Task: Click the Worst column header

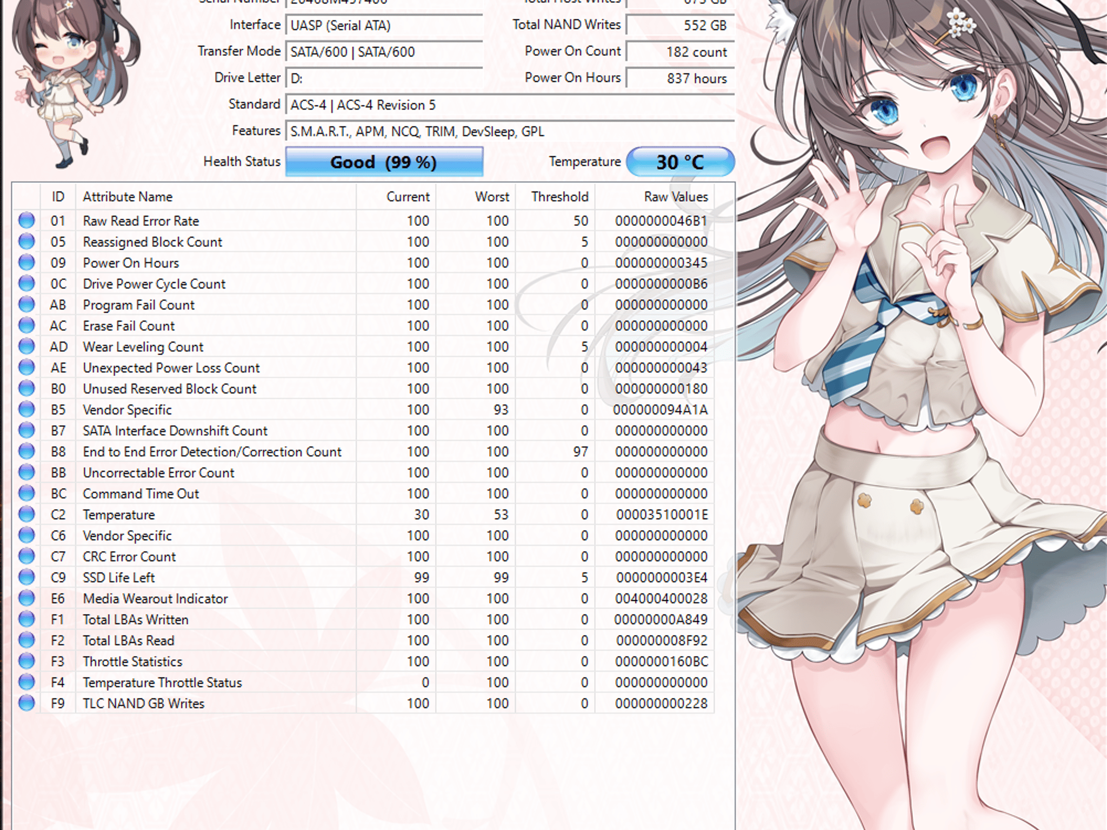Action: coord(476,197)
